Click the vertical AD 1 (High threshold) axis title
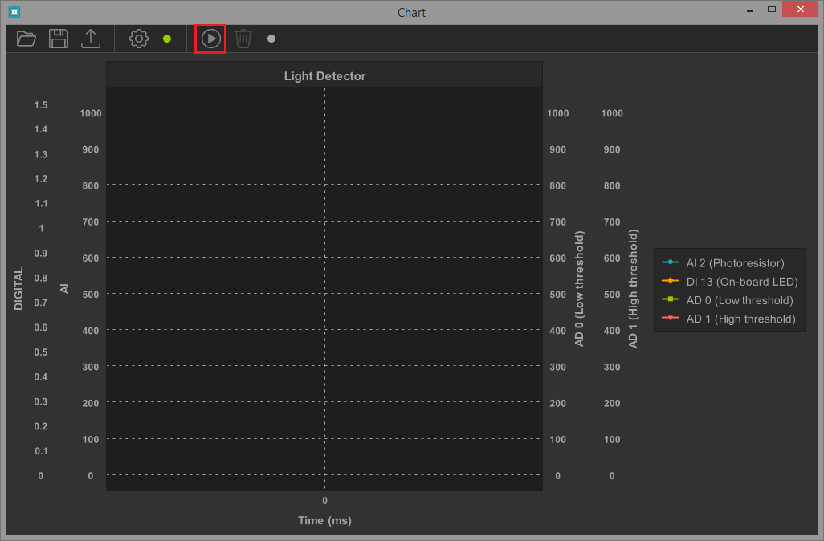This screenshot has width=824, height=541. [x=633, y=288]
